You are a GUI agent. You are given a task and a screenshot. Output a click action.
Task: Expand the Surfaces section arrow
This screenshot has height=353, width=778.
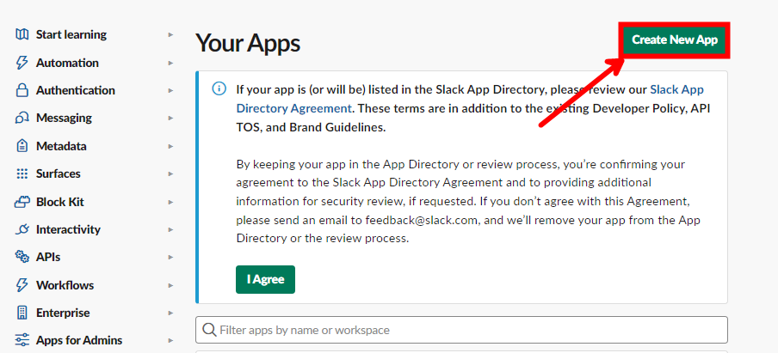[x=170, y=174]
